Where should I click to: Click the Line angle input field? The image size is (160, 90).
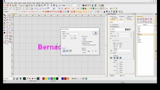72,36
